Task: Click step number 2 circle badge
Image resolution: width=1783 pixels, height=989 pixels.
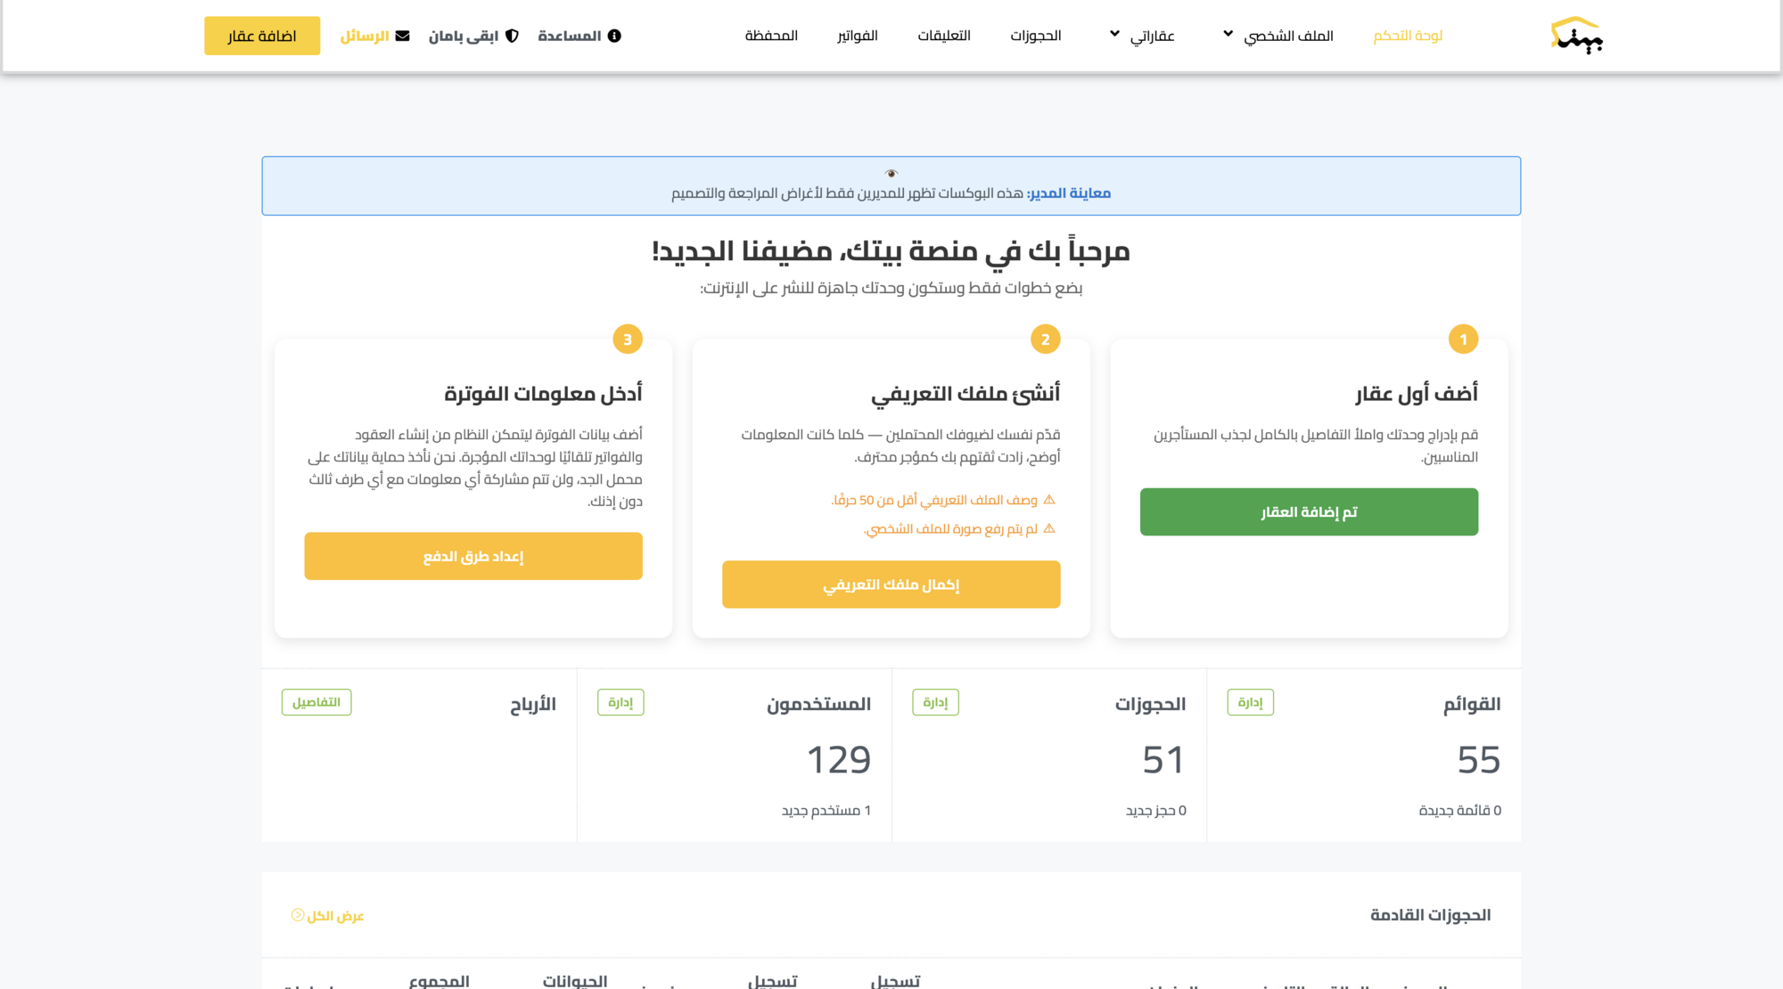Action: pyautogui.click(x=1046, y=339)
